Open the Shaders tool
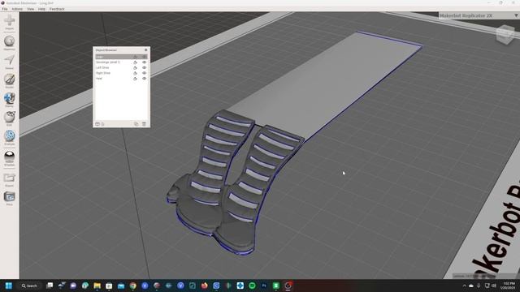Viewport: 520px width, 292px height. (9, 158)
